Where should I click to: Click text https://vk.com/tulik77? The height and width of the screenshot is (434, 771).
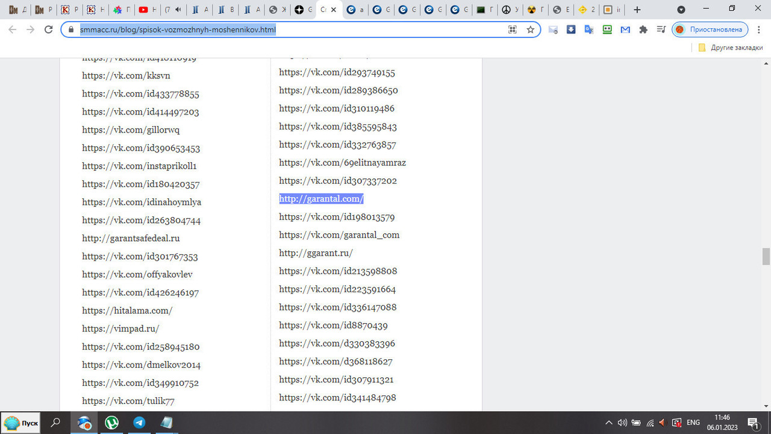[128, 401]
